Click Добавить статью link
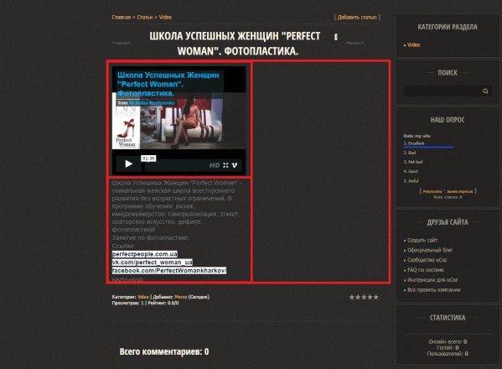 pos(357,18)
